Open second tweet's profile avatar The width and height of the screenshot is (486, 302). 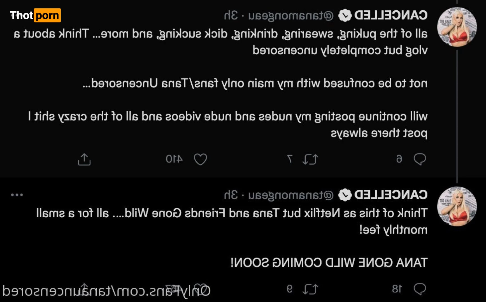(457, 206)
